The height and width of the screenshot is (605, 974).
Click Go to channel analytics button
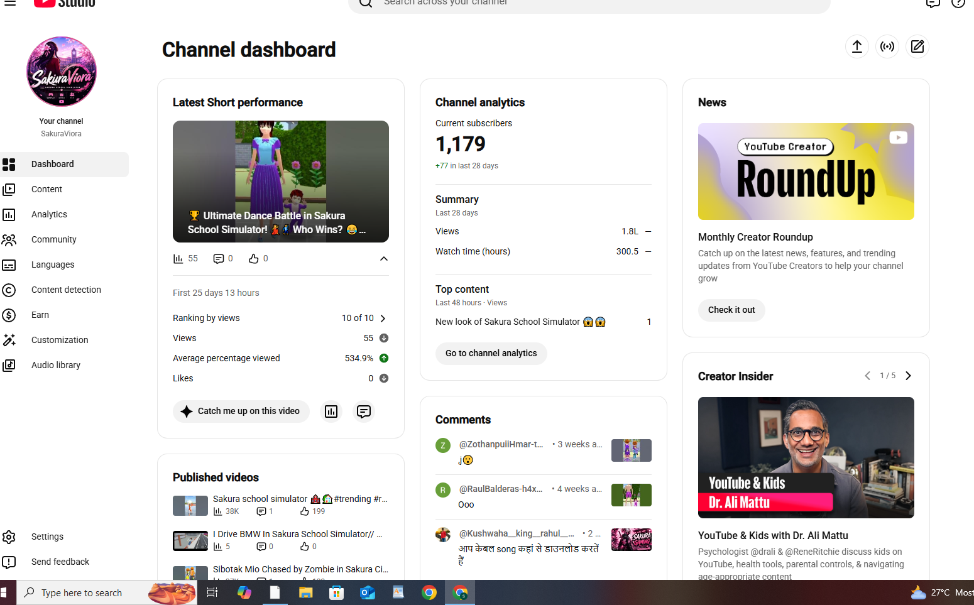point(491,354)
